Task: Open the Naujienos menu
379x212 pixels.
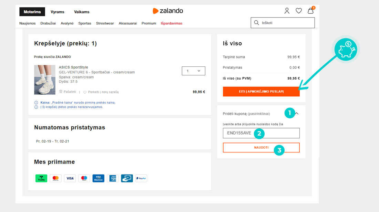Action: coord(27,23)
